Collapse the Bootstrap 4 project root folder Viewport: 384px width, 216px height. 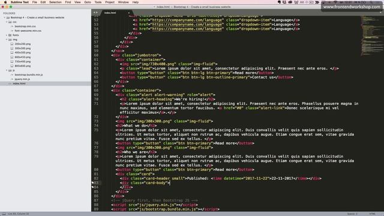pos(4,17)
